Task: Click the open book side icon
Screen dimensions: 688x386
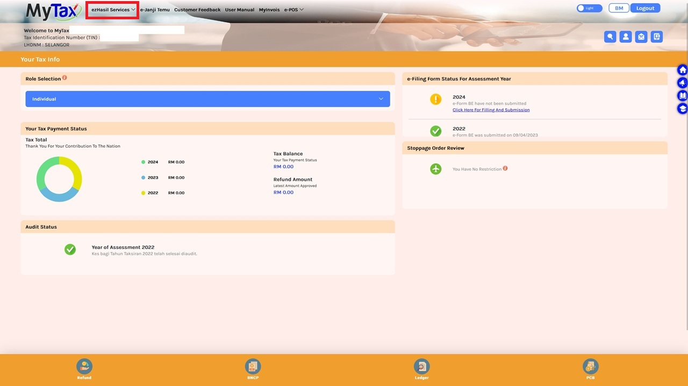Action: pyautogui.click(x=683, y=96)
